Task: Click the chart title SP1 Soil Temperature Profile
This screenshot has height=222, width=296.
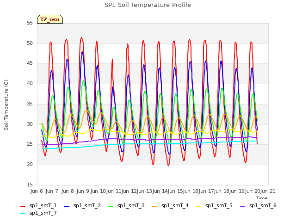Action: coord(148,5)
